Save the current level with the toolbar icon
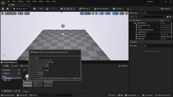Viewport: 173px width, 97px height. click(x=3, y=9)
